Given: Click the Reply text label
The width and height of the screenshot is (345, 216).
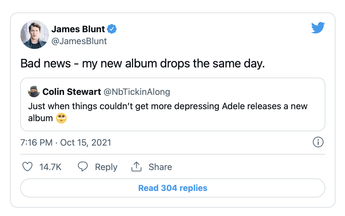Looking at the screenshot, I should pyautogui.click(x=106, y=167).
